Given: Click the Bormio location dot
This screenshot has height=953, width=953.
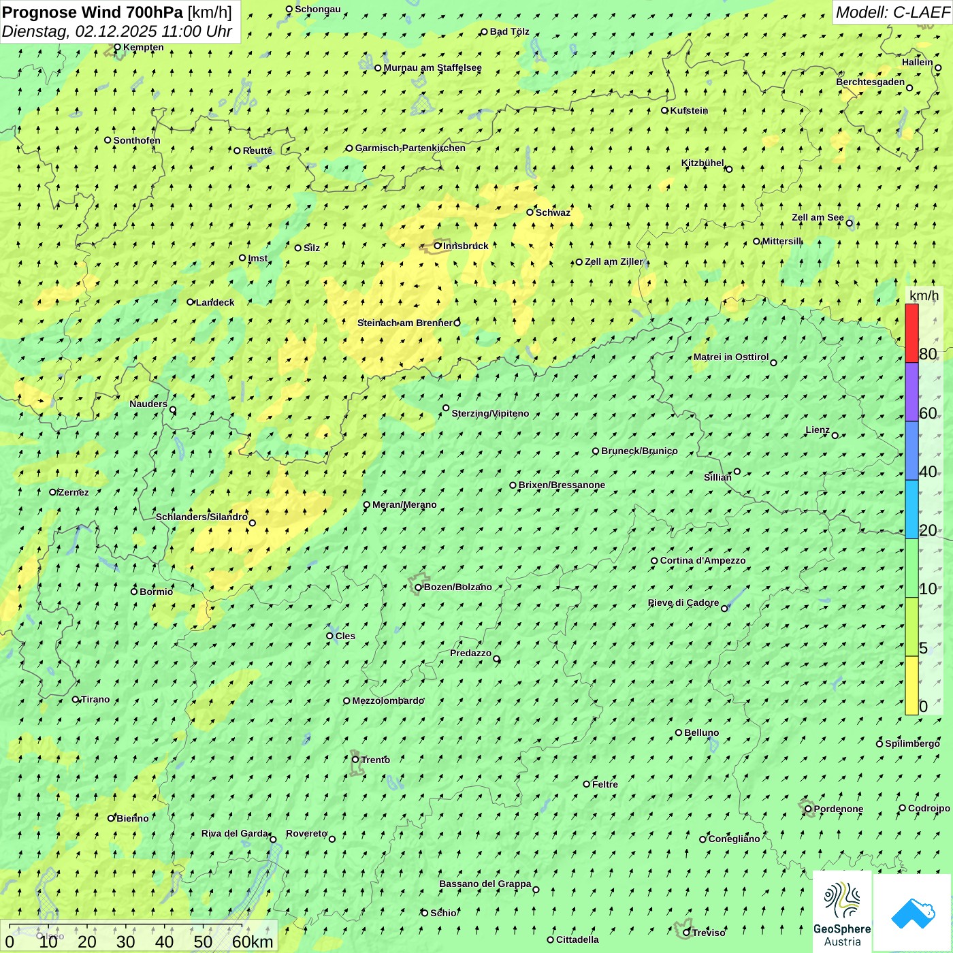Looking at the screenshot, I should [134, 592].
